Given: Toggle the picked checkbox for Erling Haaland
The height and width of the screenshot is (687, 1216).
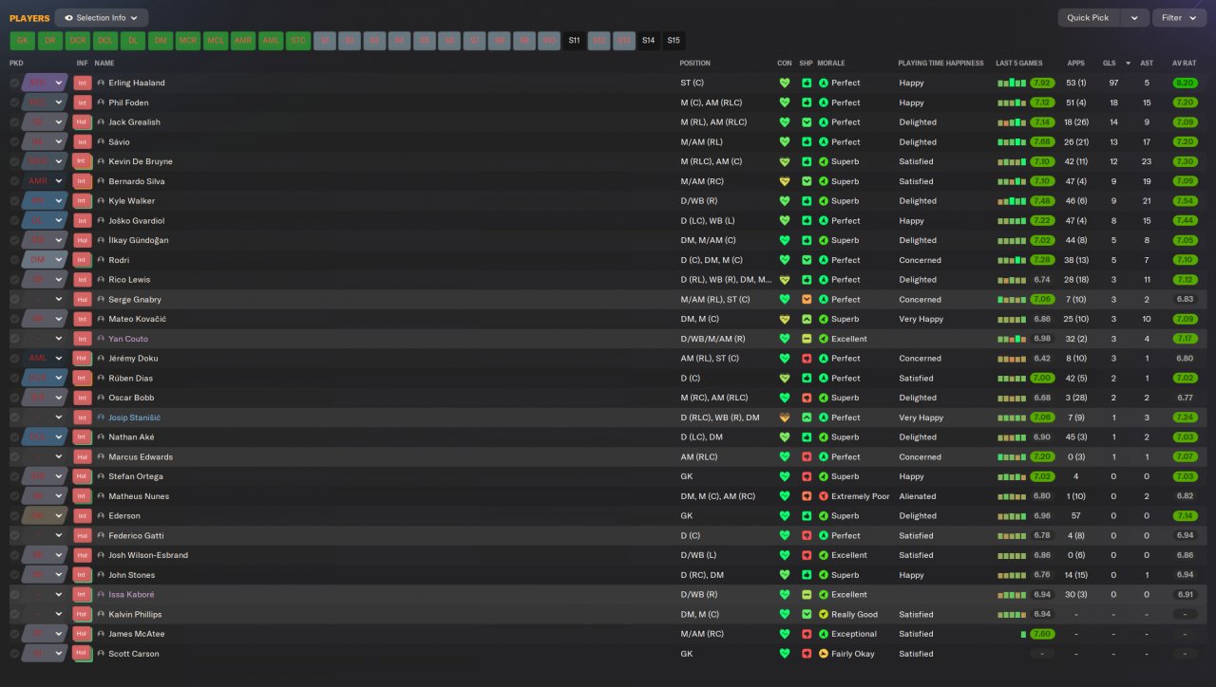Looking at the screenshot, I should 14,83.
